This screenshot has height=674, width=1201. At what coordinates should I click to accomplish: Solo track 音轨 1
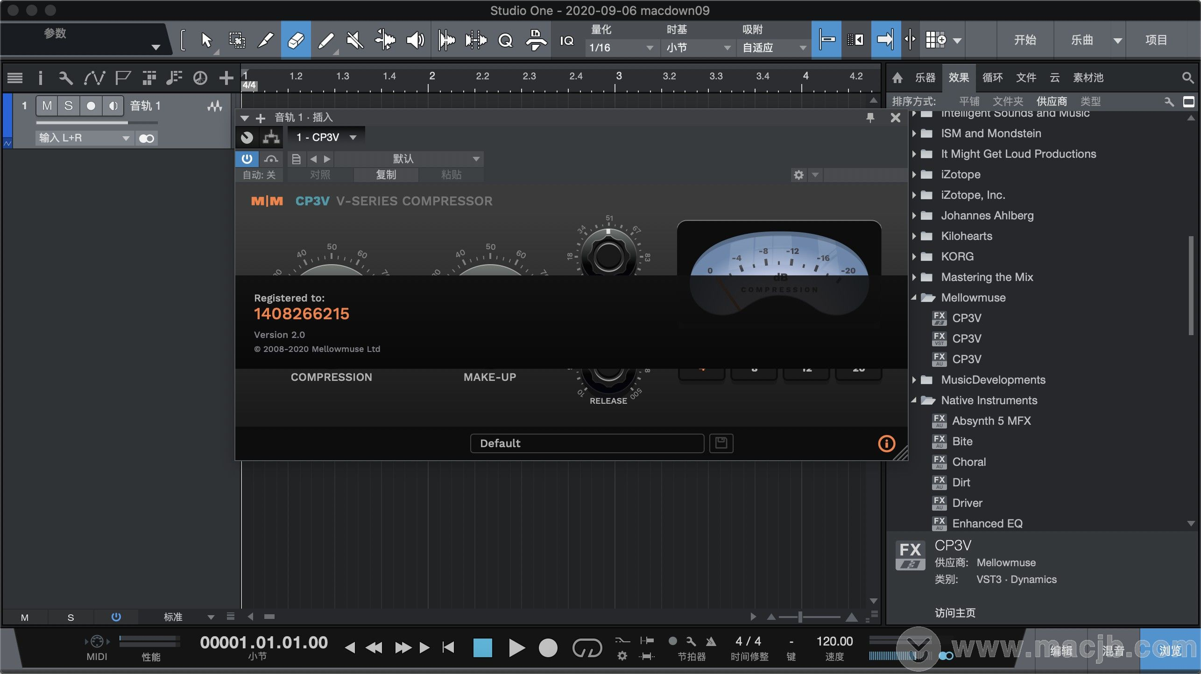68,106
